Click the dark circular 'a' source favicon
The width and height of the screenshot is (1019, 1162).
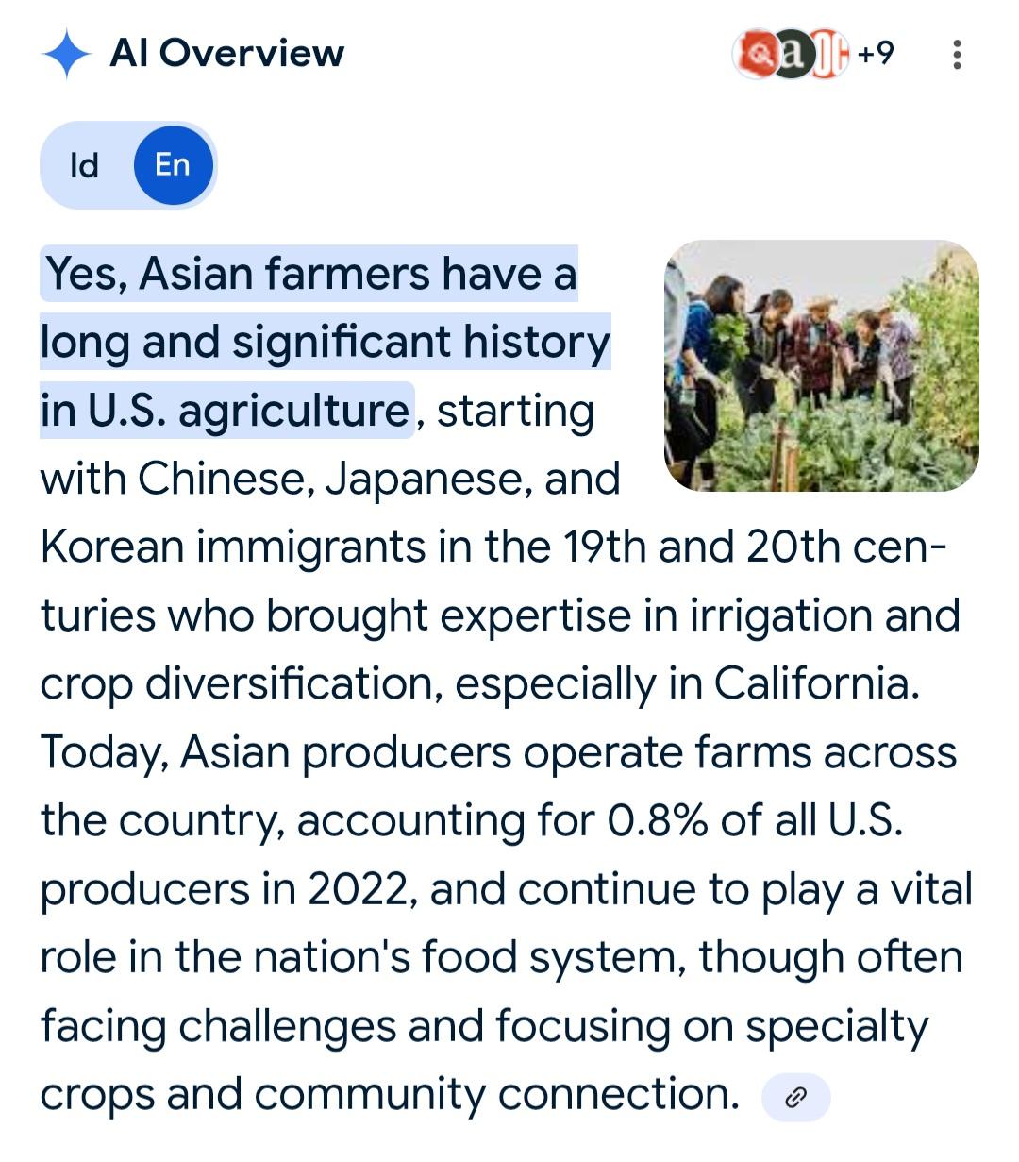[x=793, y=55]
